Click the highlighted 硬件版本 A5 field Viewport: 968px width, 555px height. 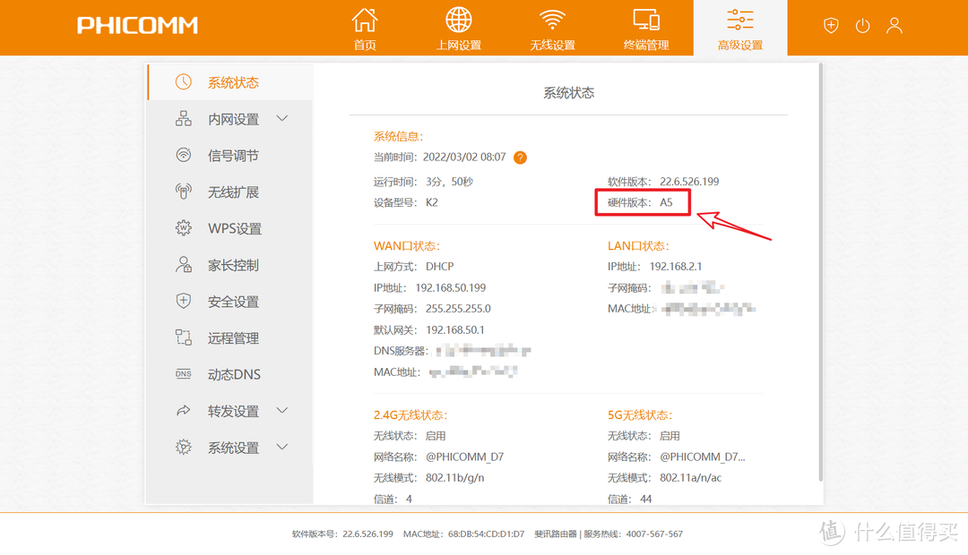coord(643,203)
